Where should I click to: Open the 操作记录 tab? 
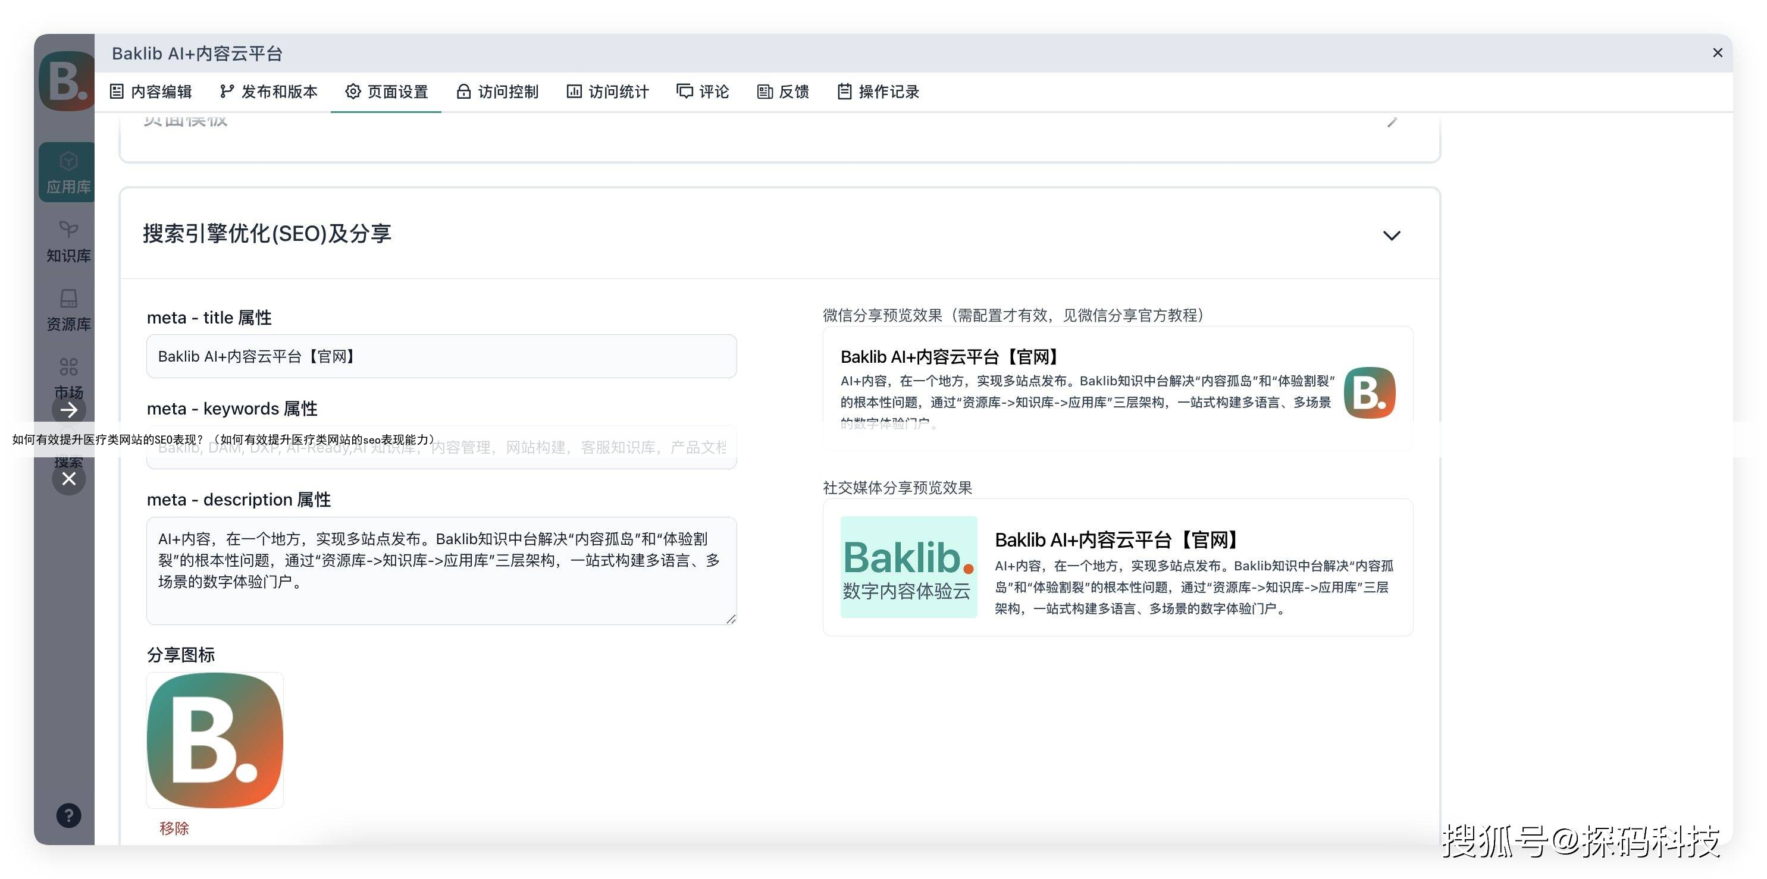(x=878, y=92)
